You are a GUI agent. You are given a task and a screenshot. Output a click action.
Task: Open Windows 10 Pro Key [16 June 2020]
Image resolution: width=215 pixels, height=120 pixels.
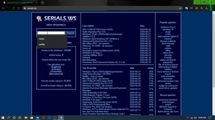click(x=99, y=97)
